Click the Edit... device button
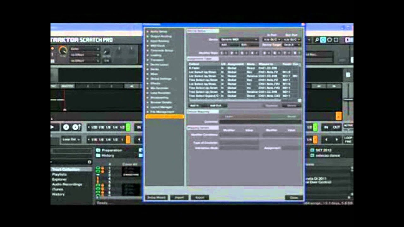The width and height of the screenshot is (404, 227). click(249, 45)
